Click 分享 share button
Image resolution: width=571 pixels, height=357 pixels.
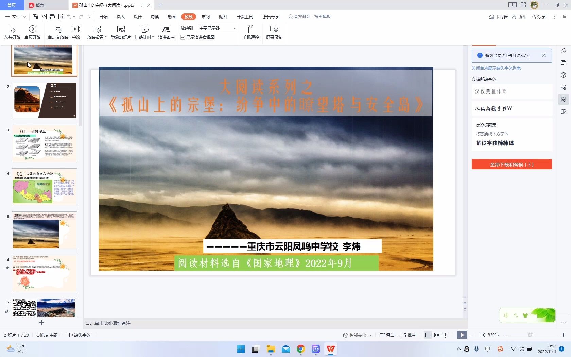click(538, 17)
